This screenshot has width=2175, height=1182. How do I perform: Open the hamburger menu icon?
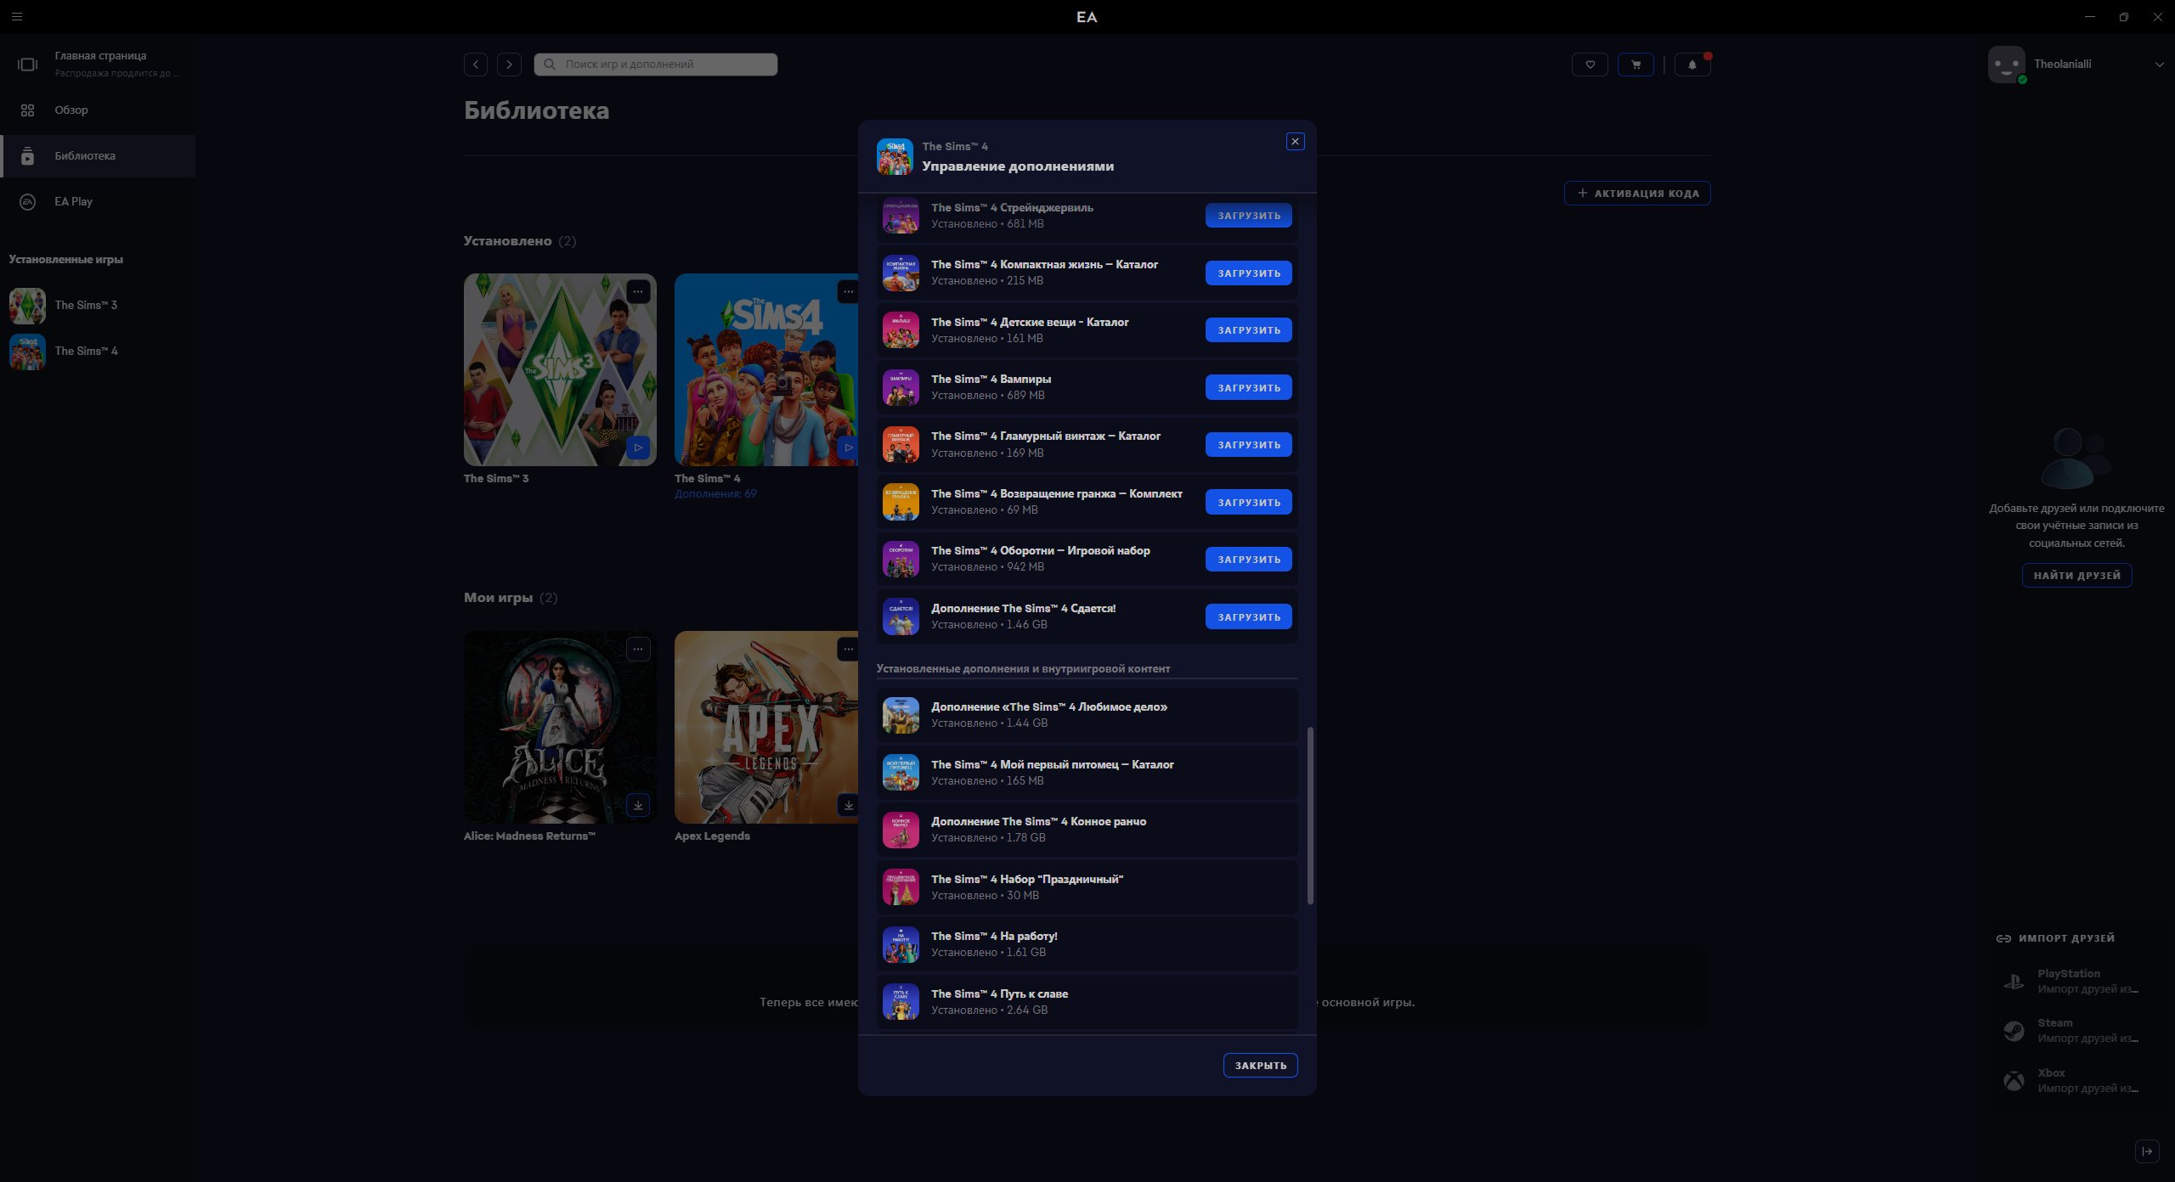click(x=17, y=16)
